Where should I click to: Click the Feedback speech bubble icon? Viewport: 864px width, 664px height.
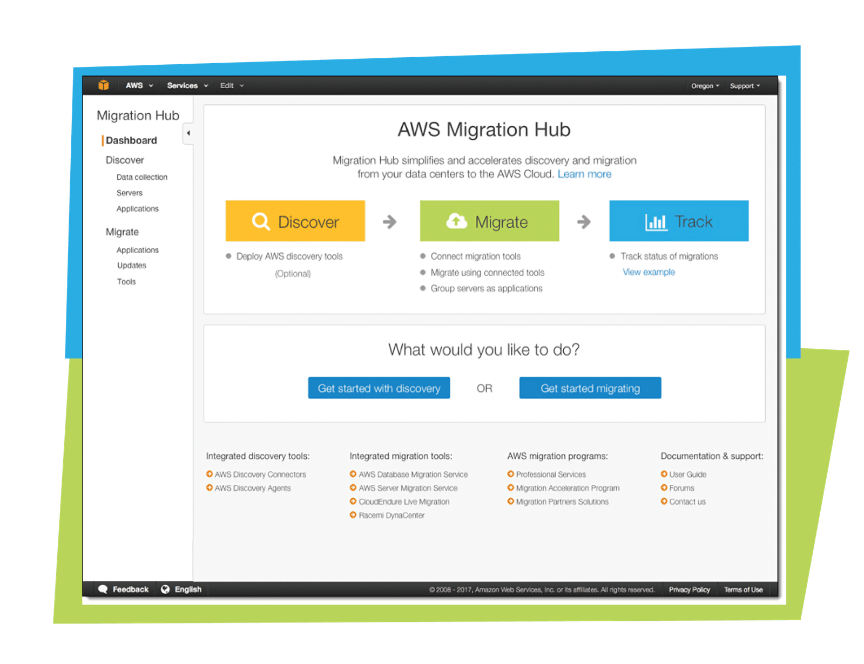104,589
